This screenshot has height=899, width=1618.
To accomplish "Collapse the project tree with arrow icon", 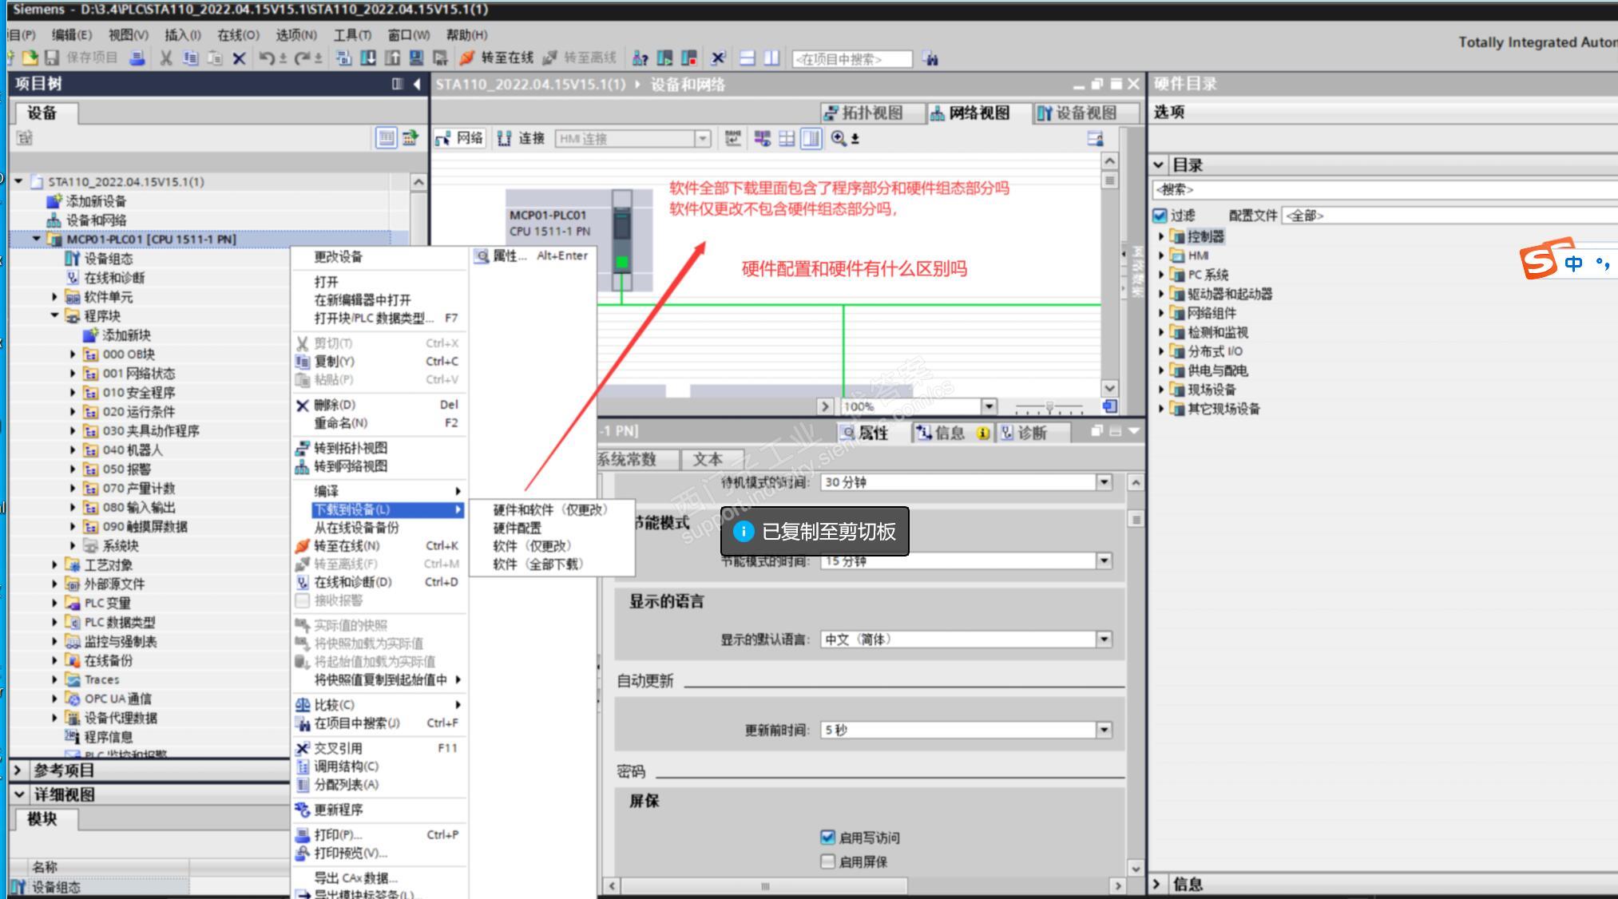I will [416, 84].
